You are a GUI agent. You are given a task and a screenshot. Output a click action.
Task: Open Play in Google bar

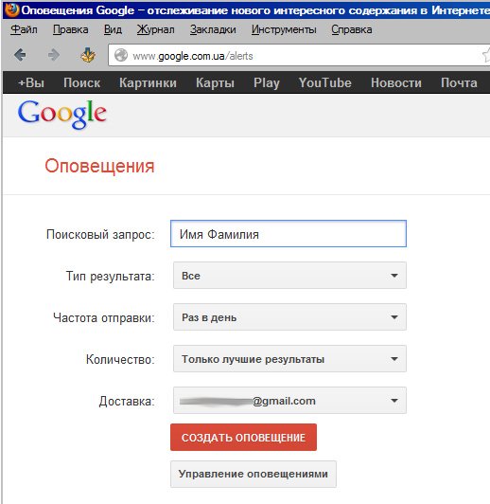pos(267,83)
